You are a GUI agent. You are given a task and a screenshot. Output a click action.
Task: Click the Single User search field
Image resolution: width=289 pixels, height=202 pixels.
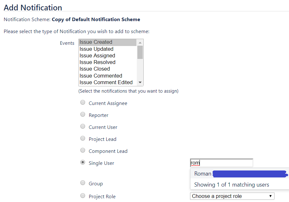(x=222, y=163)
